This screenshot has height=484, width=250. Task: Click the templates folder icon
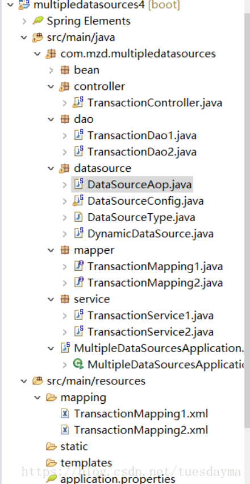click(51, 463)
